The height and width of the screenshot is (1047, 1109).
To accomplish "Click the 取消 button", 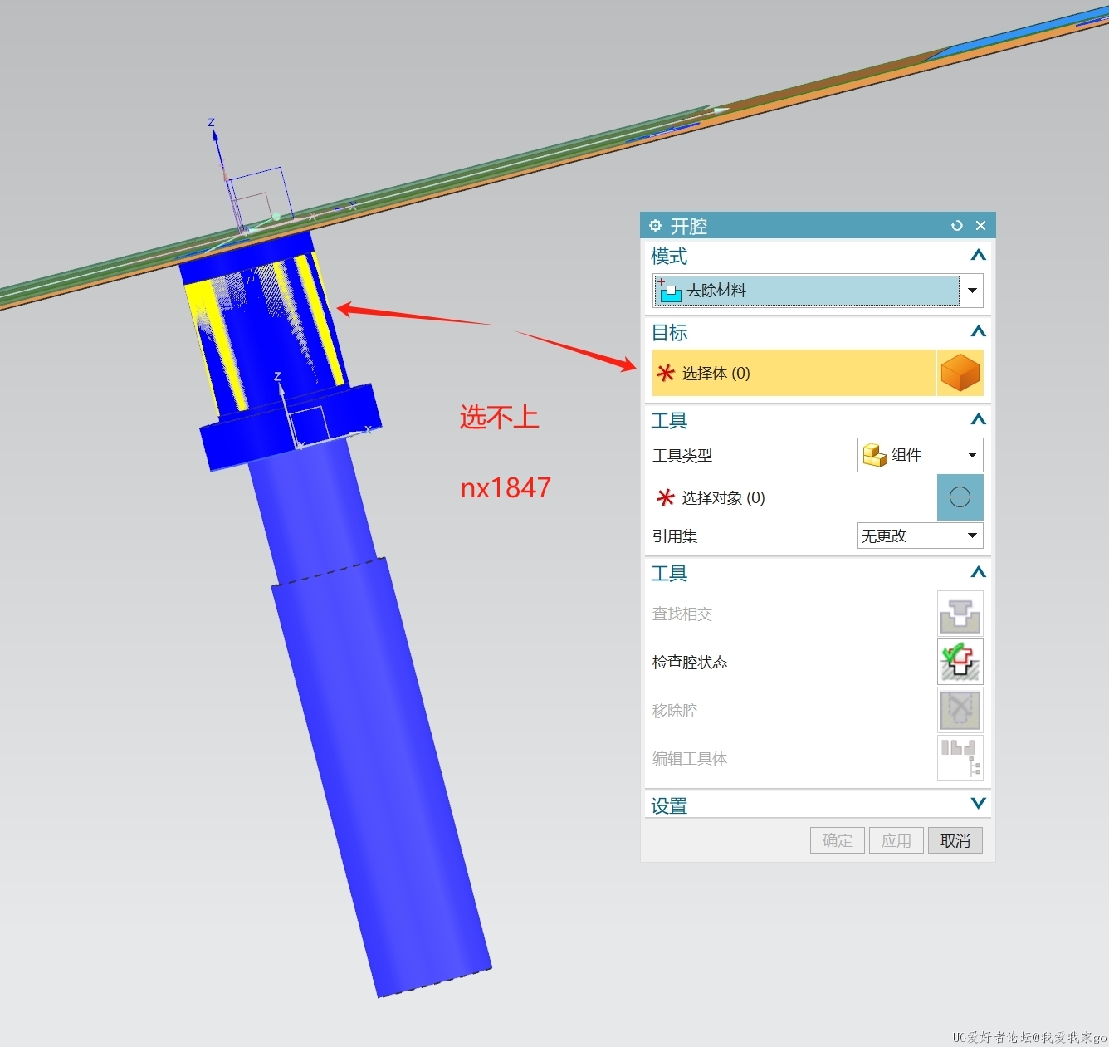I will point(955,840).
